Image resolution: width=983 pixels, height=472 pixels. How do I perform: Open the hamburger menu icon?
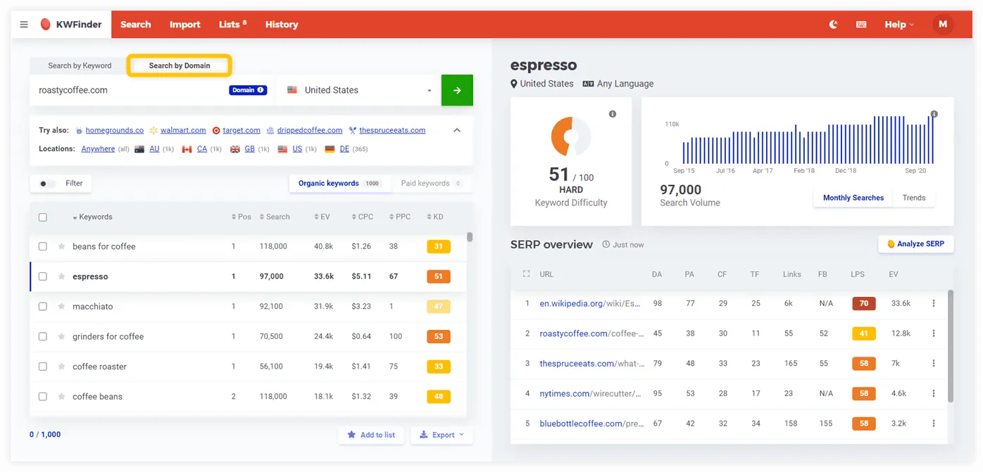click(24, 25)
